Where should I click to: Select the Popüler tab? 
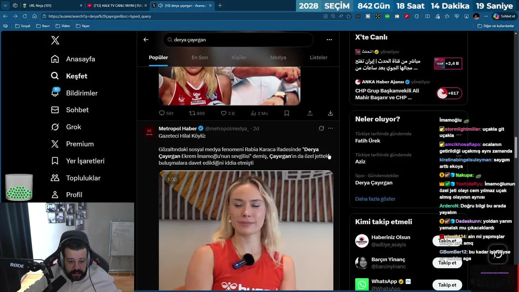point(159,58)
